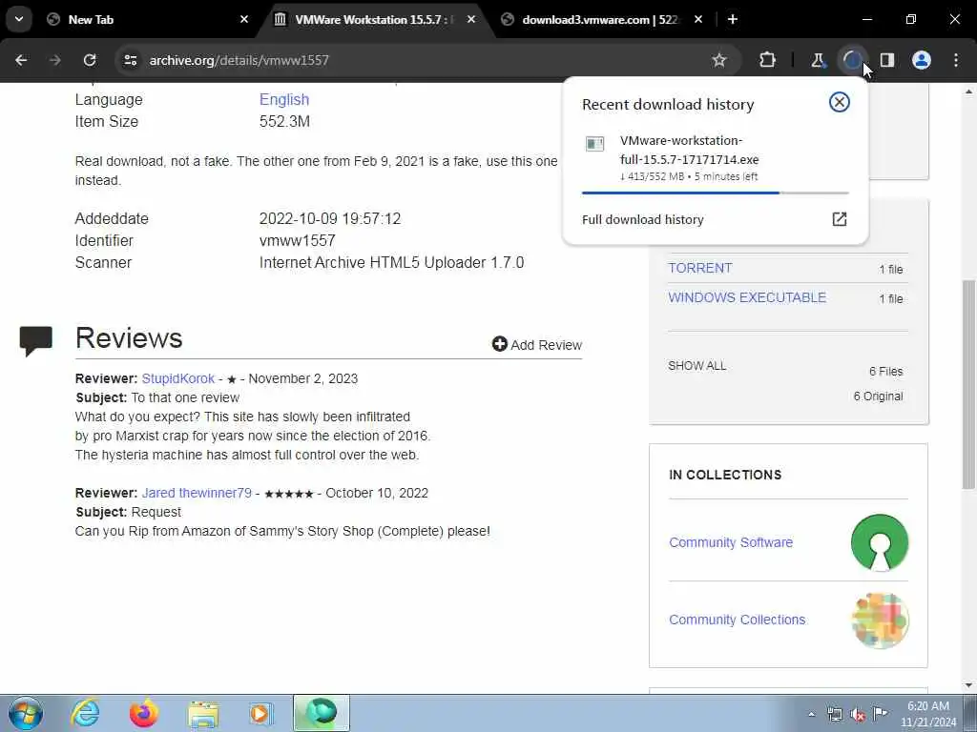Open reviewer StupidKorok profile
977x732 pixels.
[x=178, y=378]
